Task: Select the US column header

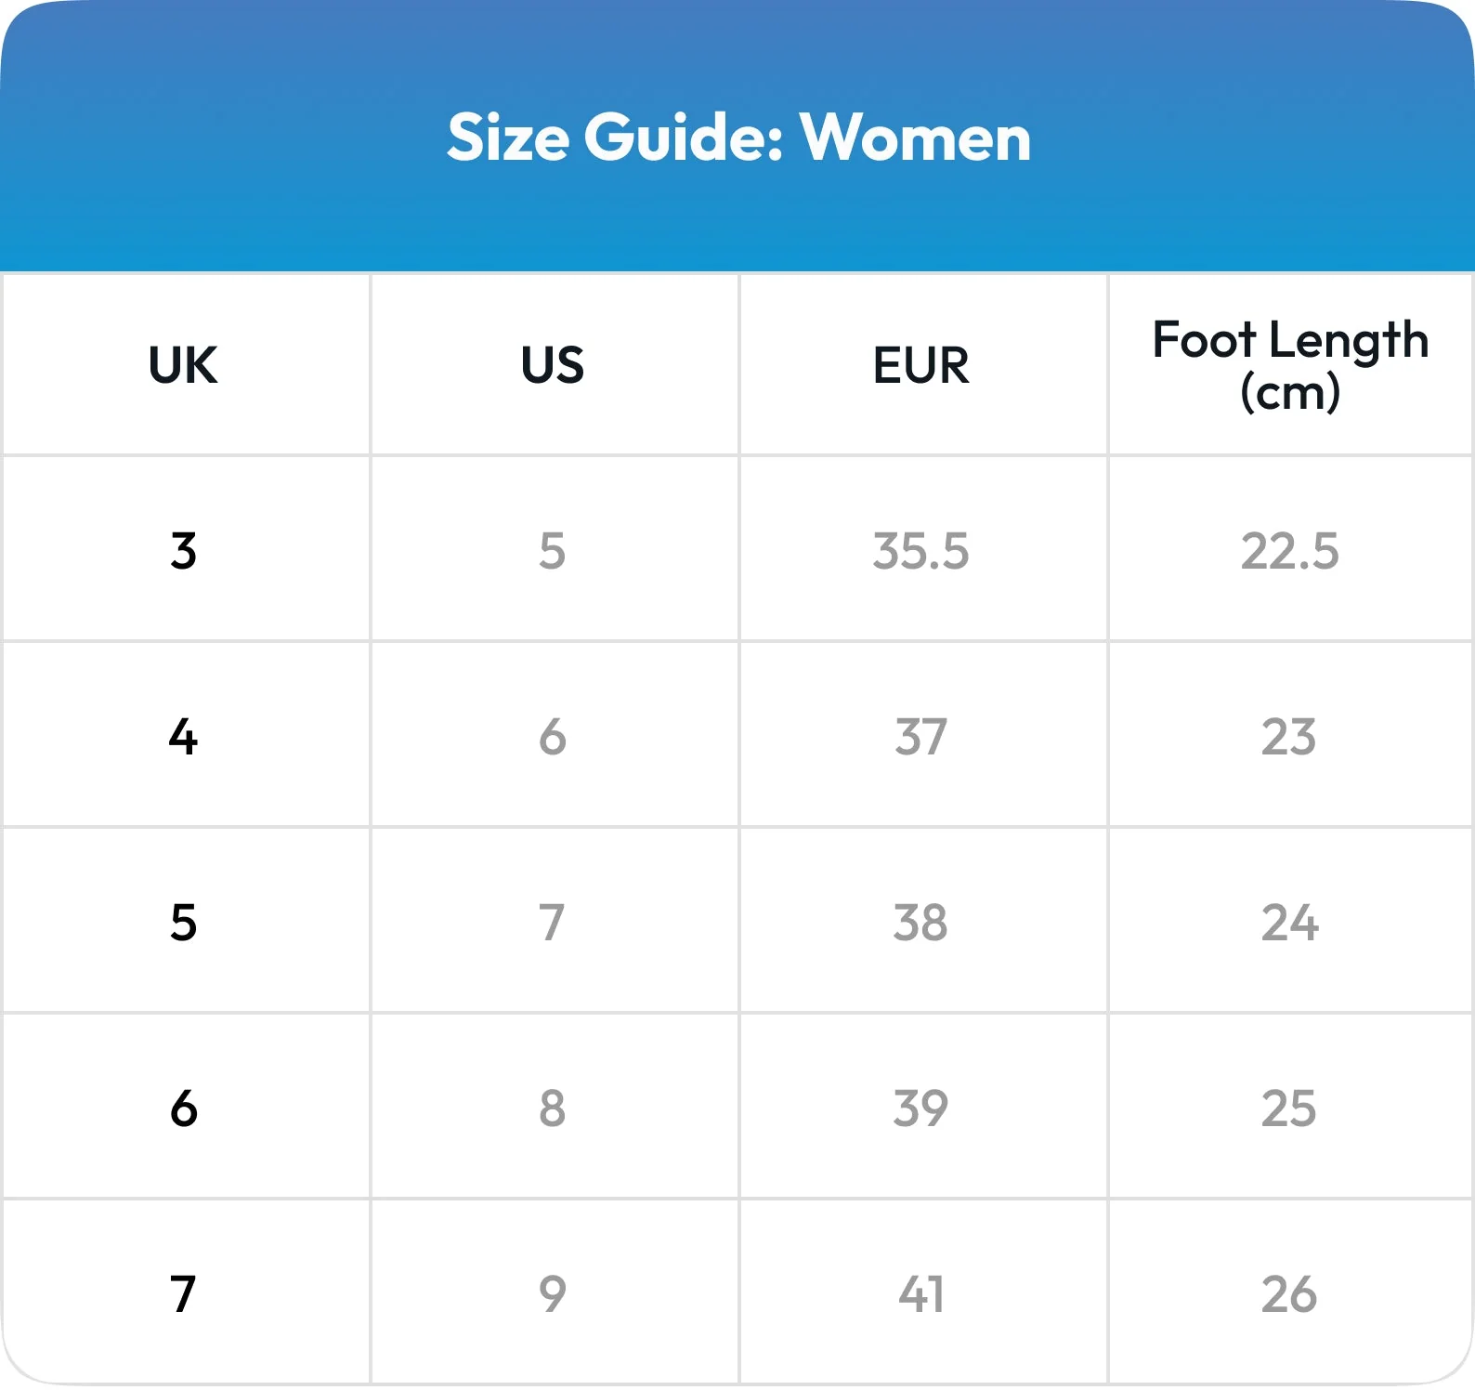Action: [x=553, y=365]
